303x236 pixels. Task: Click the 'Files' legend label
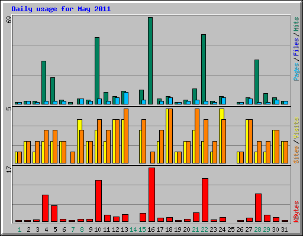pos(296,47)
